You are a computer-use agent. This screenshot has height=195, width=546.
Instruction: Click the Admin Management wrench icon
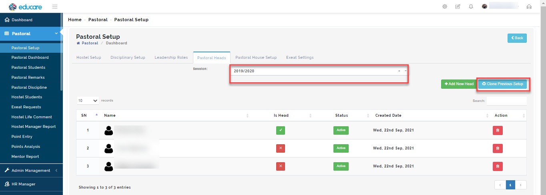(x=7, y=170)
